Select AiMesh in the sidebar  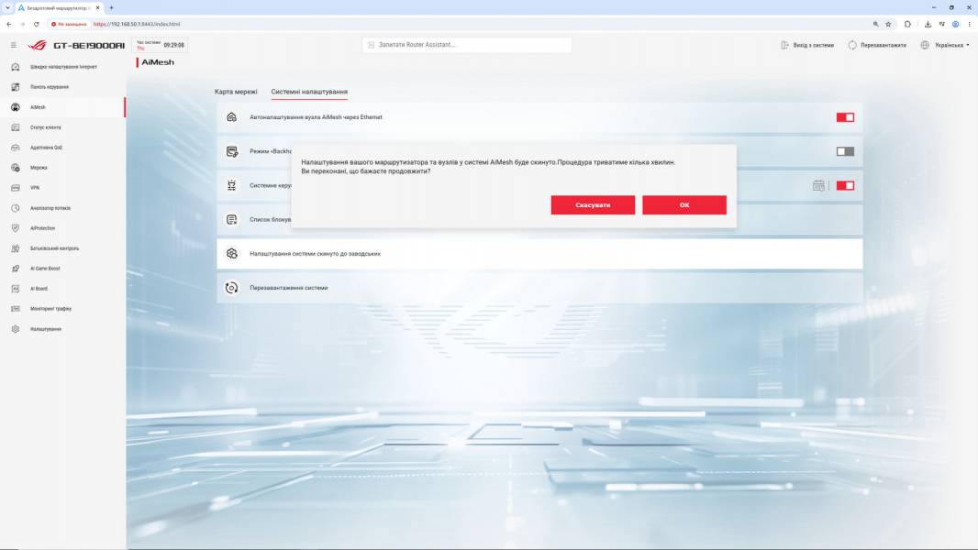(x=63, y=107)
